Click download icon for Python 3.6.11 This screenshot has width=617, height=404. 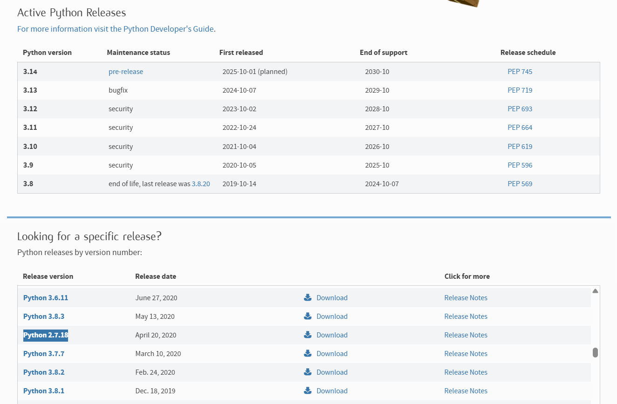pyautogui.click(x=308, y=297)
